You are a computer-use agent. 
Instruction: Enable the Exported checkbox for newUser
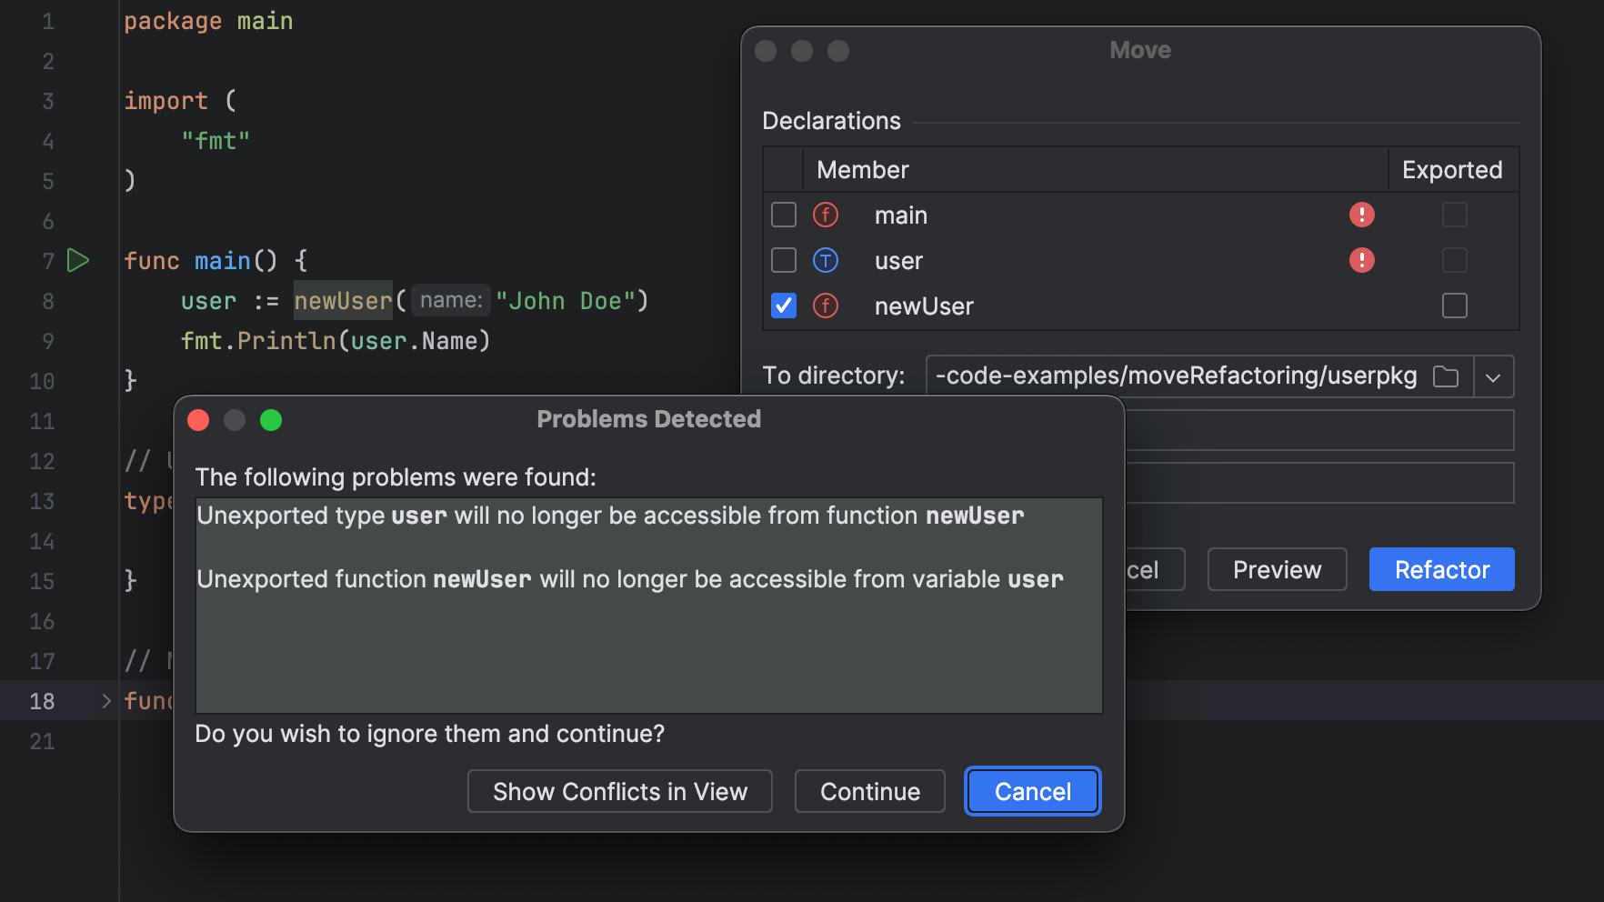[x=1455, y=306]
